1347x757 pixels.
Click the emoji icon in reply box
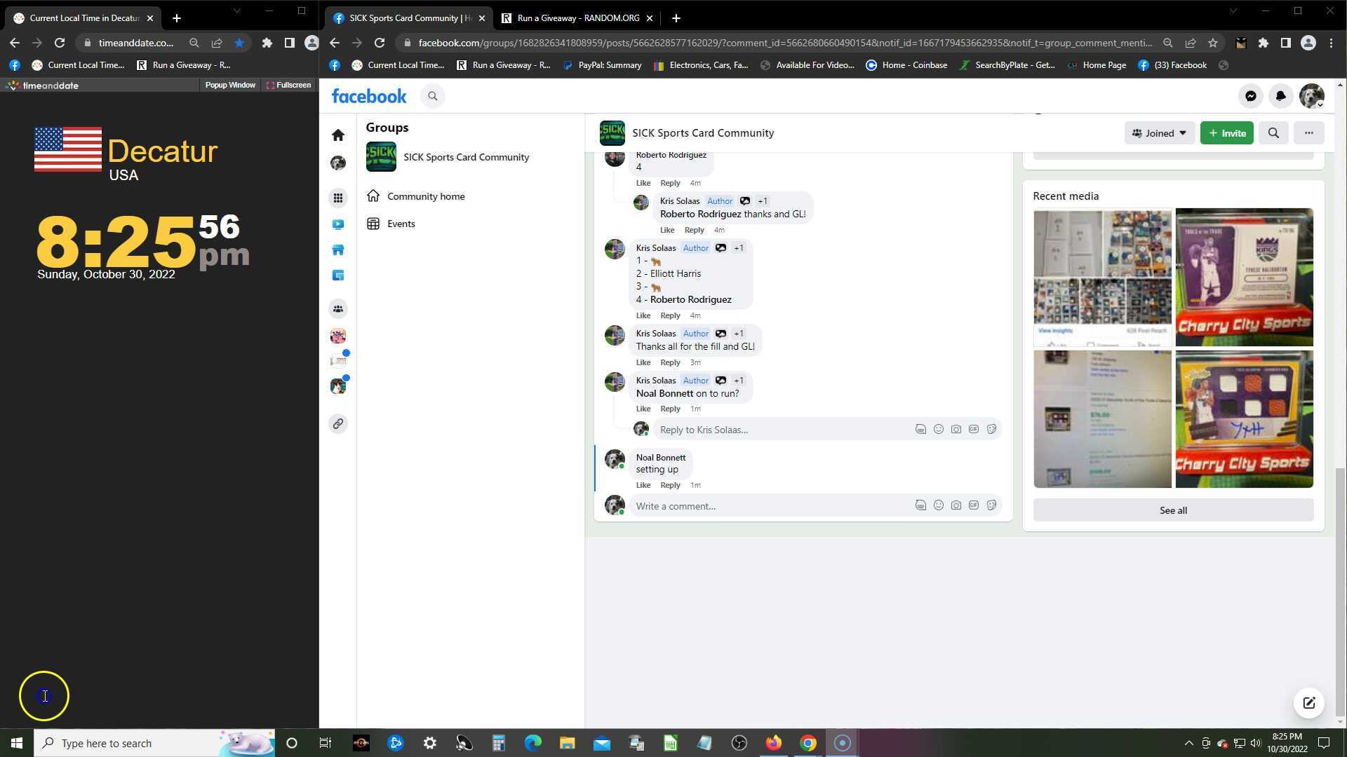[x=938, y=429]
